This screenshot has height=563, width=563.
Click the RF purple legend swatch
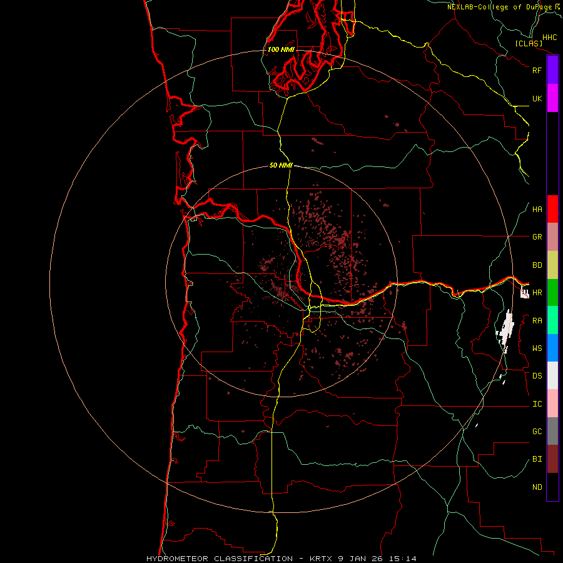pyautogui.click(x=552, y=70)
